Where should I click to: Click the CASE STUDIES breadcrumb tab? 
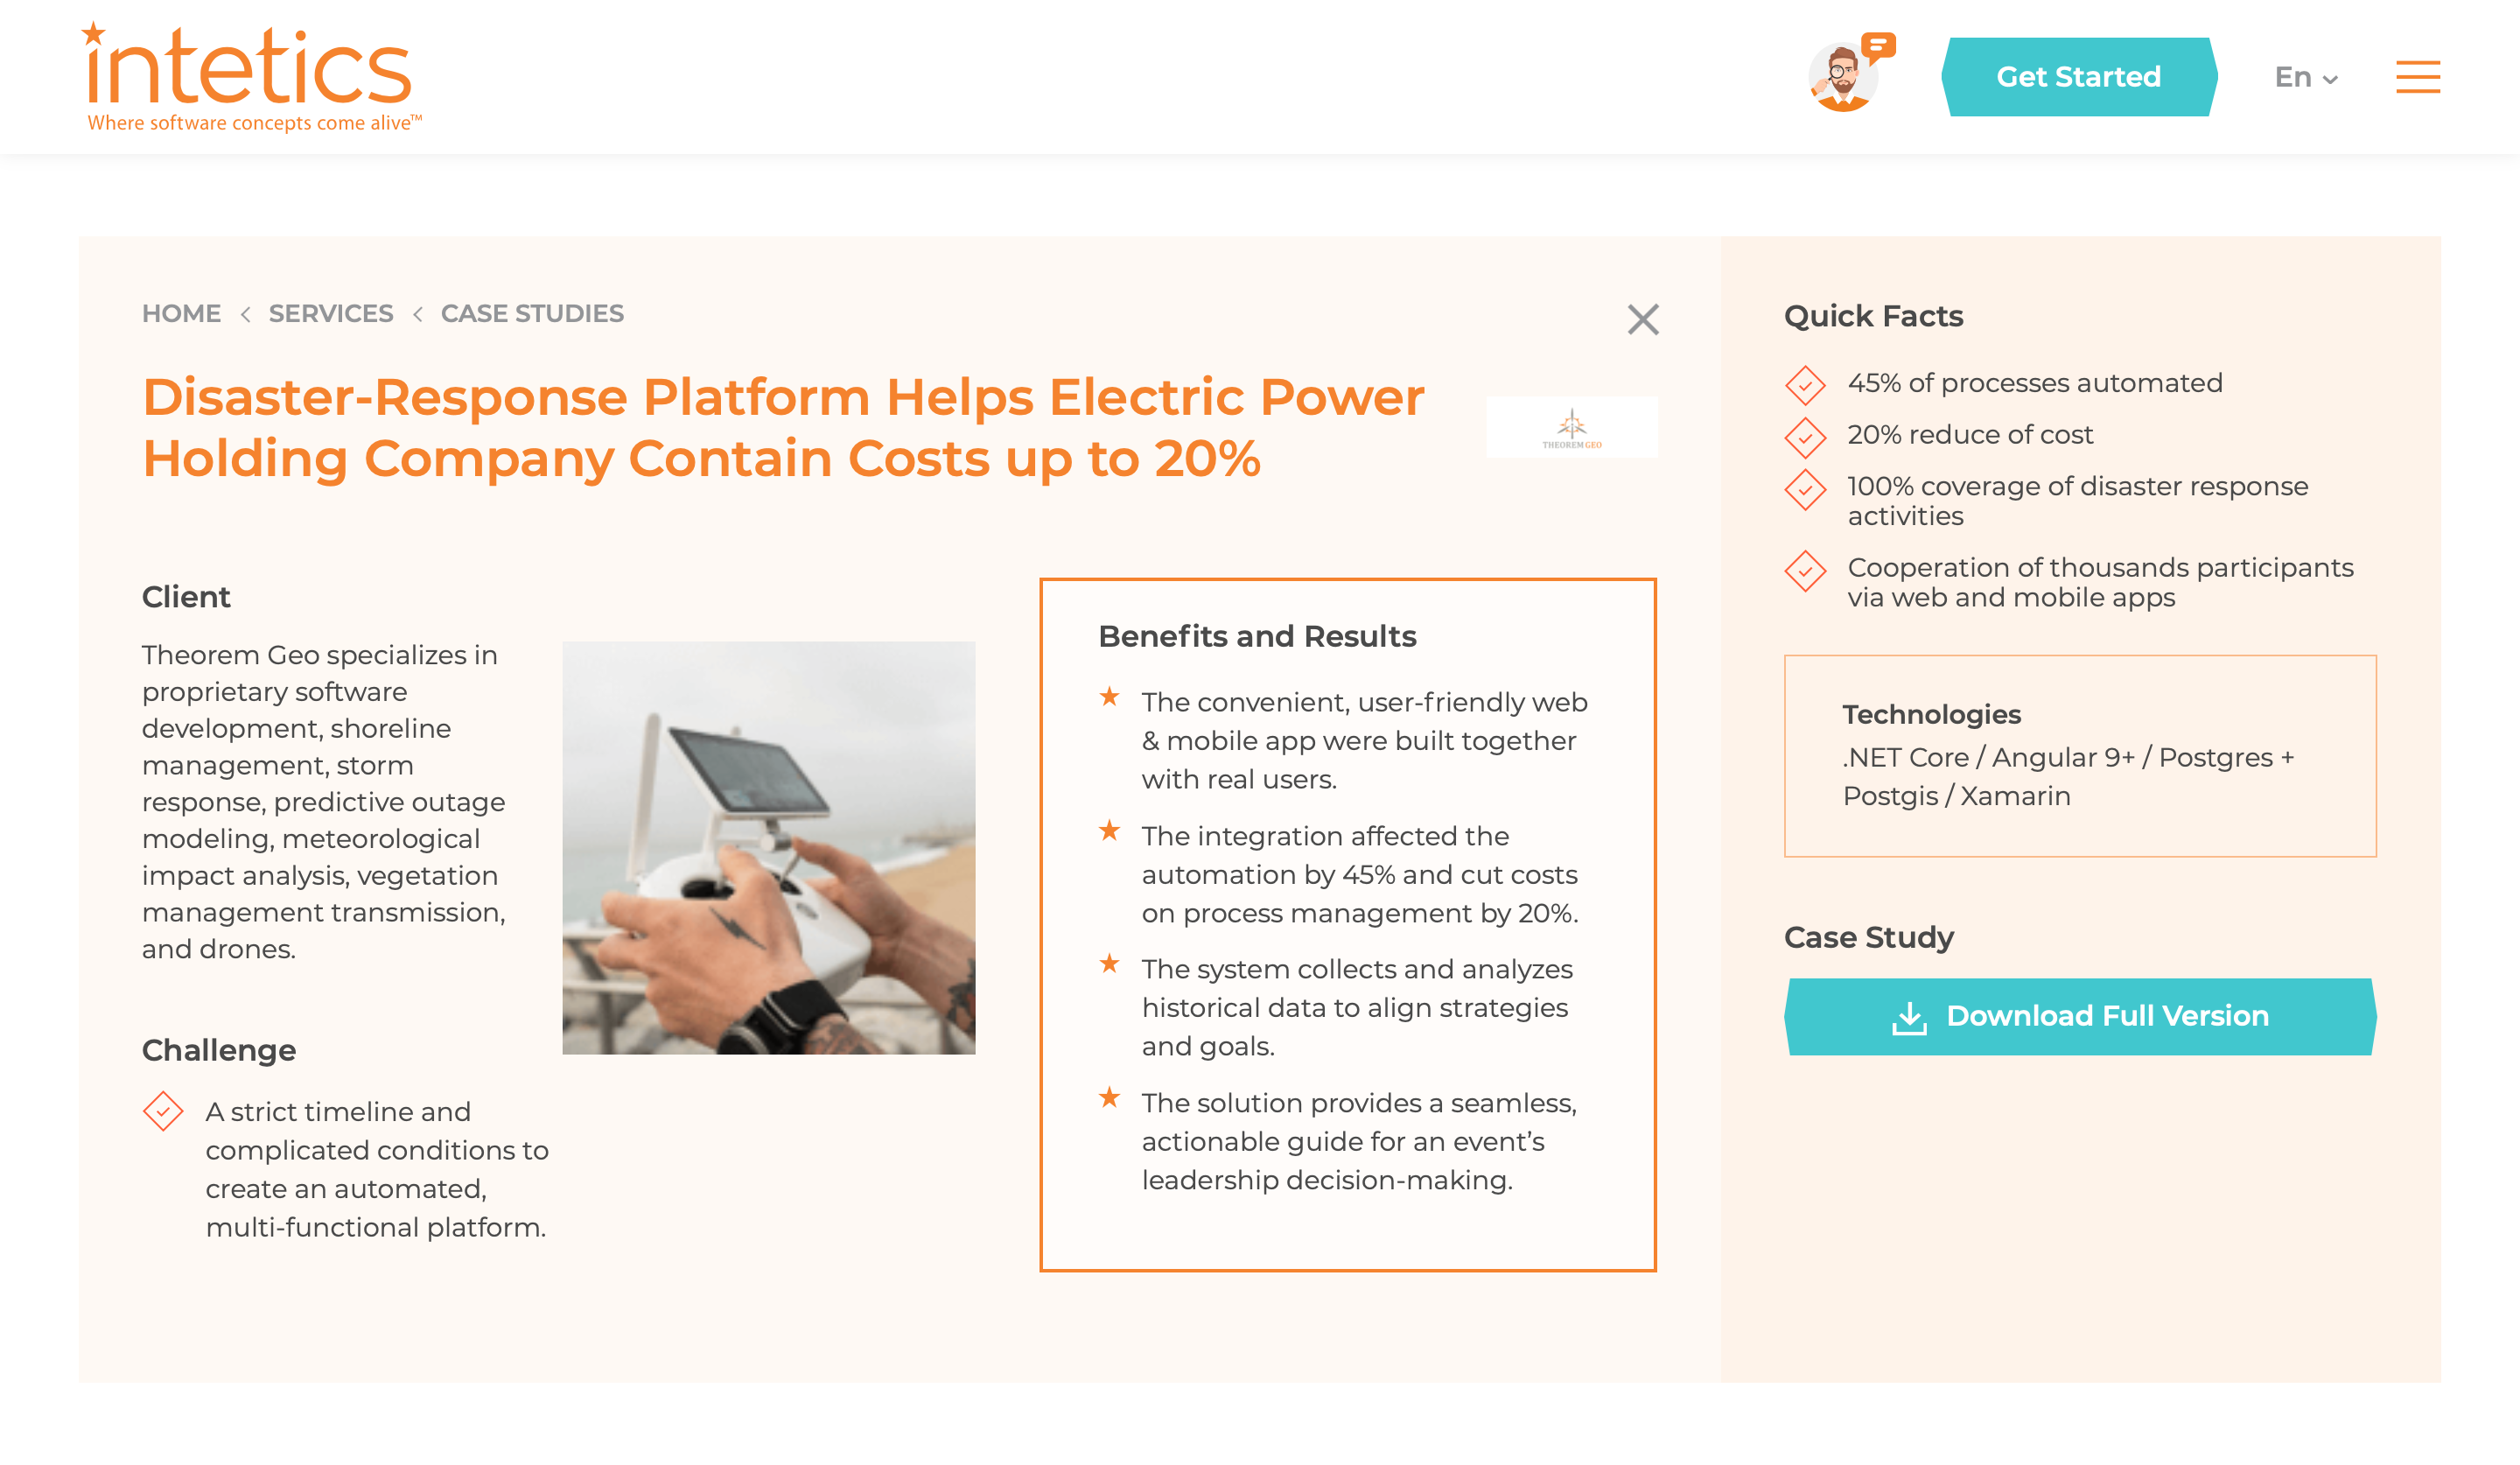pos(529,312)
